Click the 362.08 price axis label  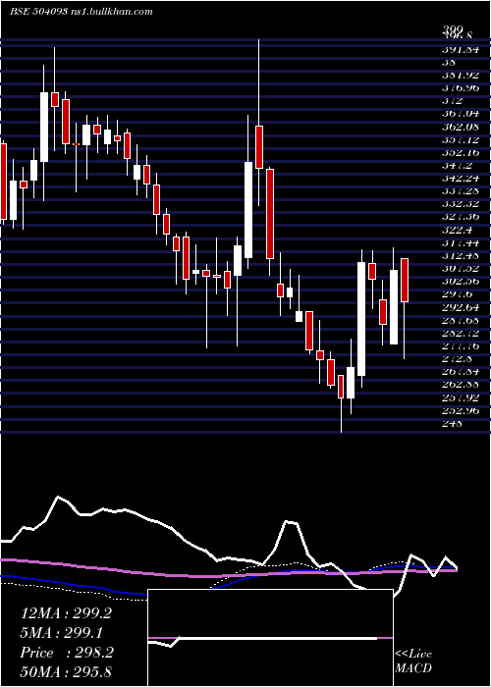pos(461,127)
